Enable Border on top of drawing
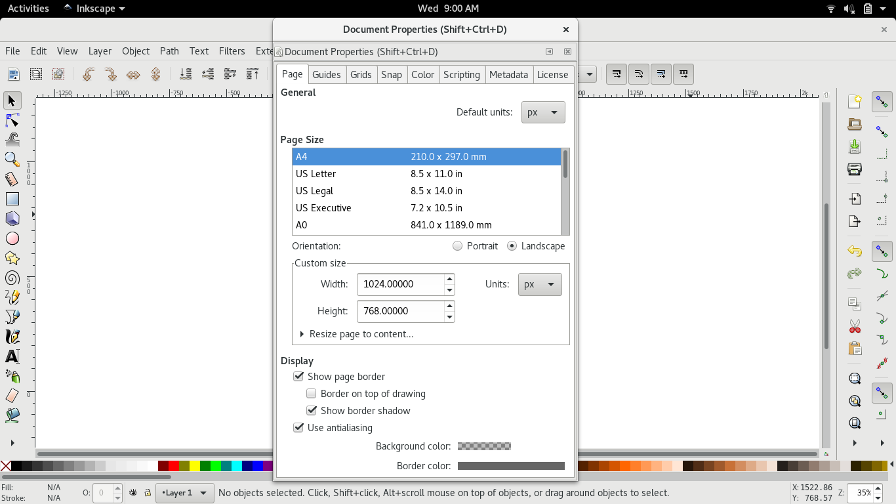This screenshot has width=896, height=504. click(x=312, y=393)
